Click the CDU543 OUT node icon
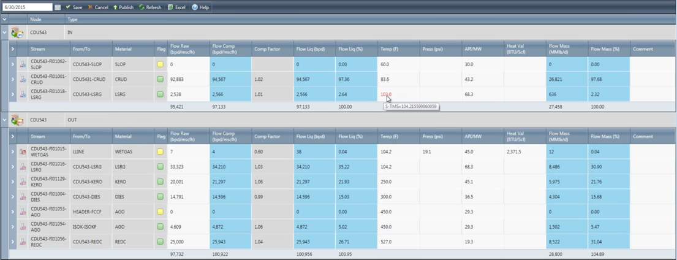677x260 pixels. coord(18,120)
